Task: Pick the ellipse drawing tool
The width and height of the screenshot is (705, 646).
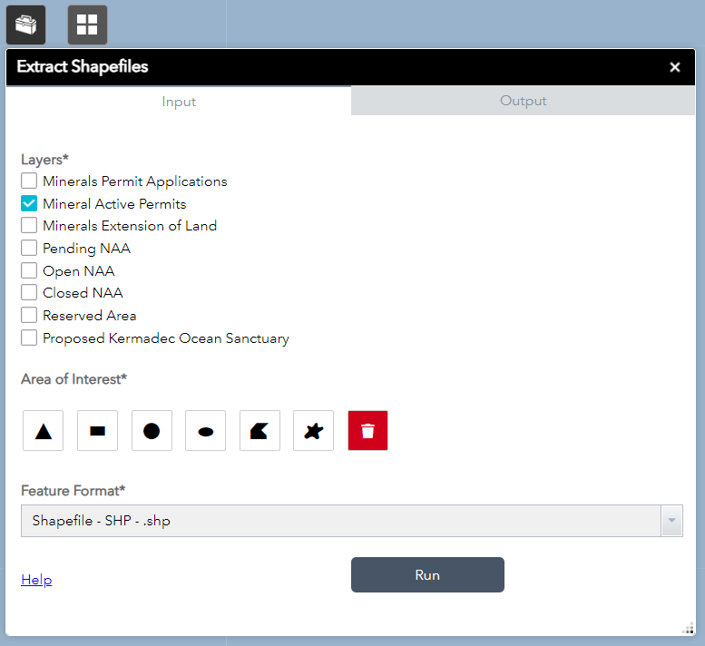Action: click(205, 431)
